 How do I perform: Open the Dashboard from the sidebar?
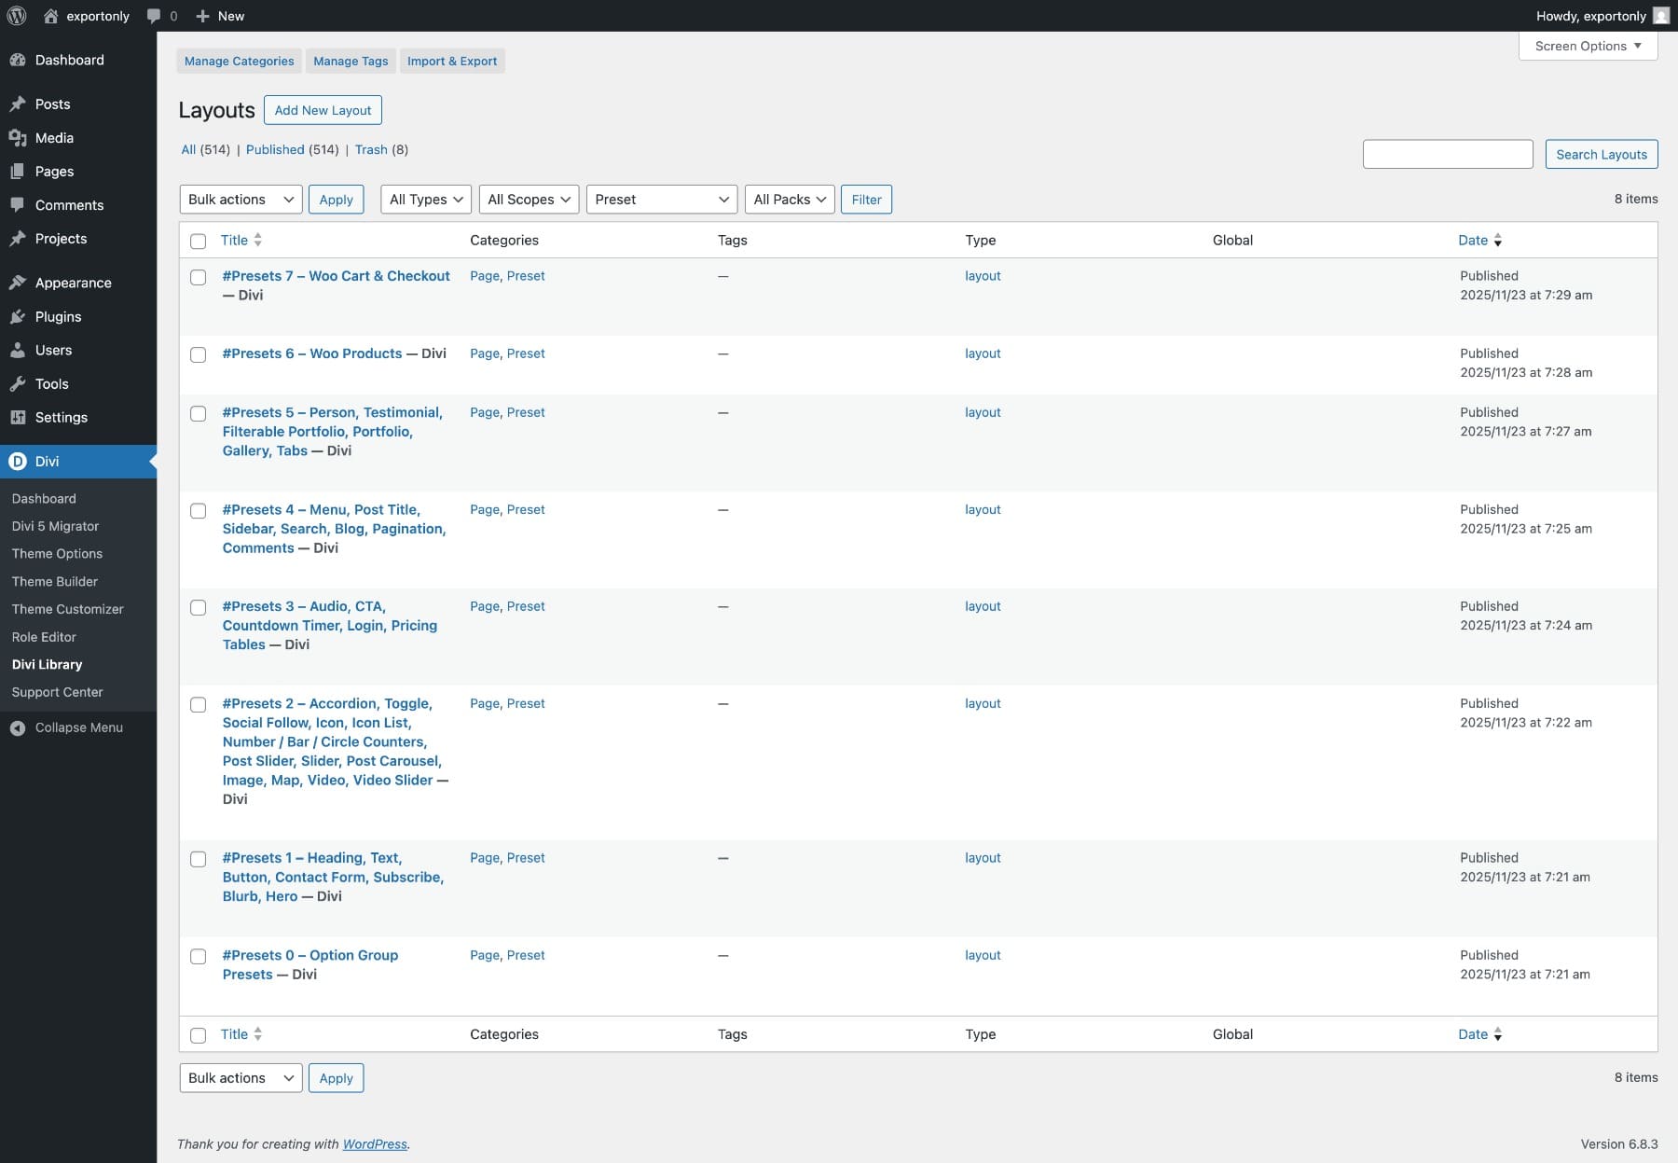(x=69, y=60)
